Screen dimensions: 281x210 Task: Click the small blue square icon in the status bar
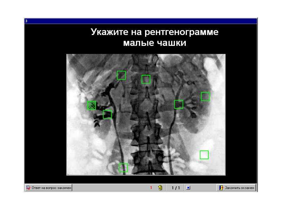point(188,188)
